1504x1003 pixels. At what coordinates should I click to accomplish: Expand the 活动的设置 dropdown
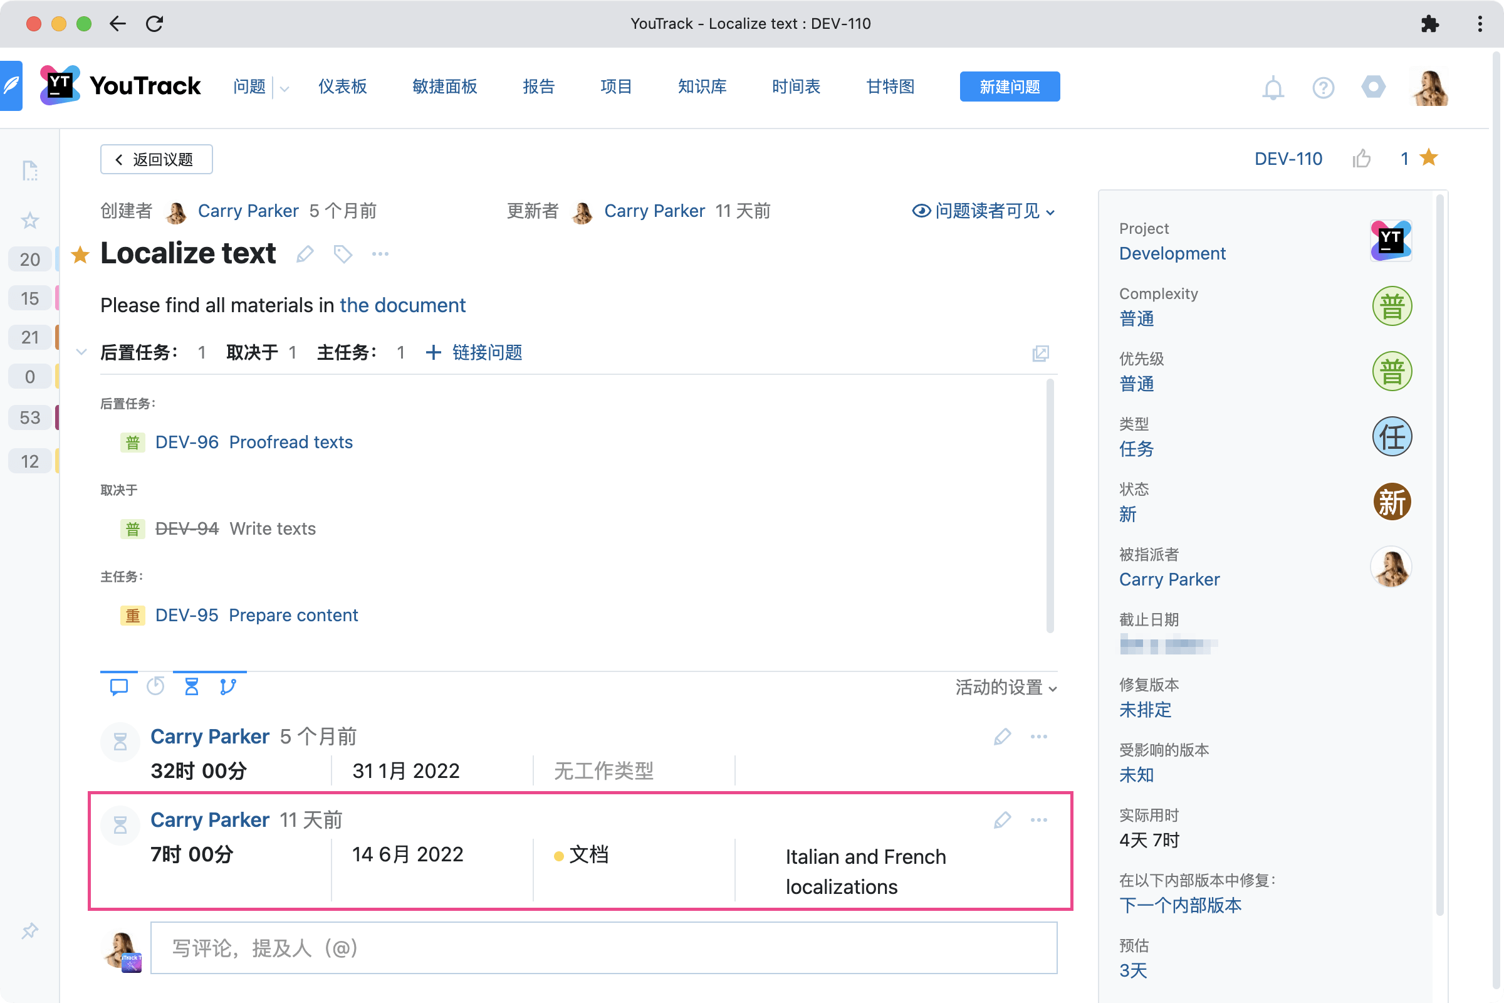point(1005,688)
